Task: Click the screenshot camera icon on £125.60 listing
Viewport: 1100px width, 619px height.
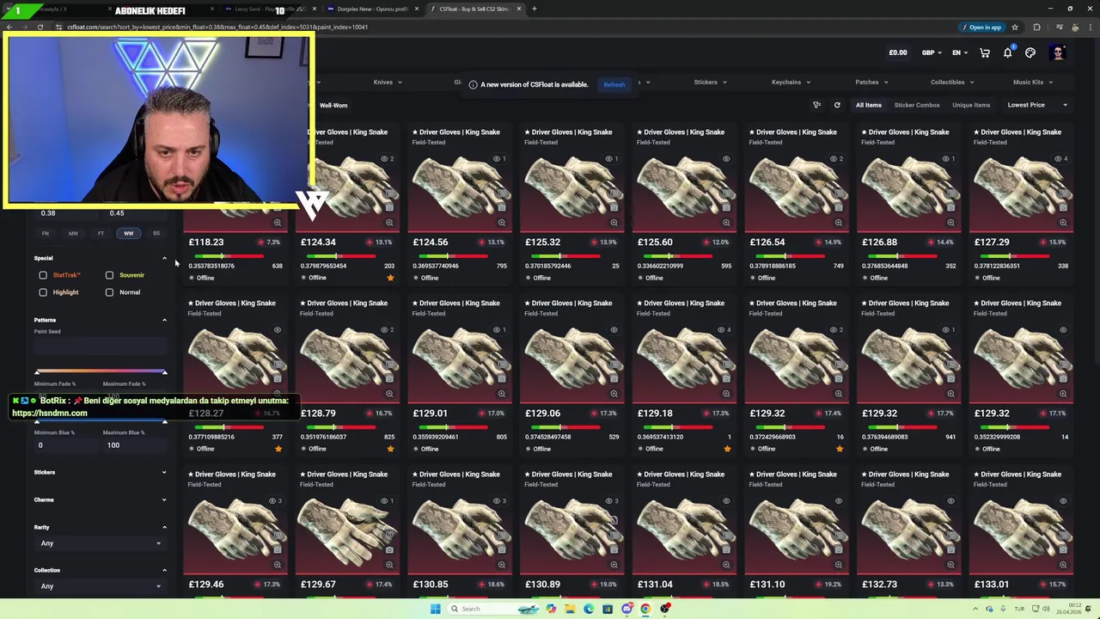Action: point(726,207)
